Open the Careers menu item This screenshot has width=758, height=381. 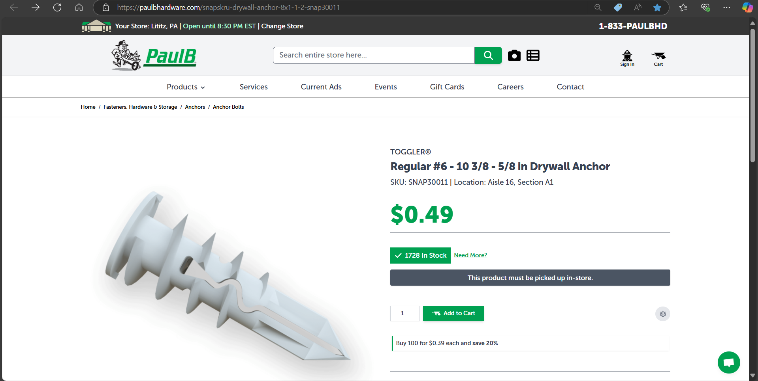click(x=510, y=87)
